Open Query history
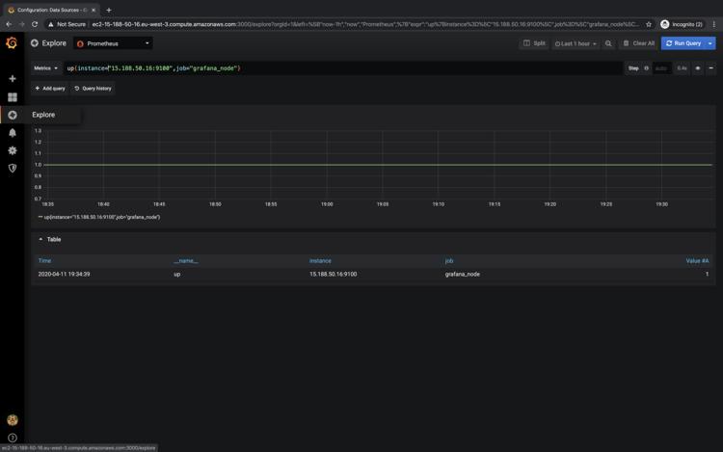Viewport: 723px width, 452px height. (93, 89)
